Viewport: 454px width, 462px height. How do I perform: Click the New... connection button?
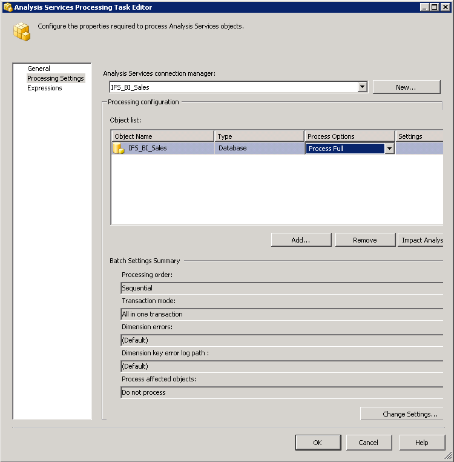pos(406,87)
